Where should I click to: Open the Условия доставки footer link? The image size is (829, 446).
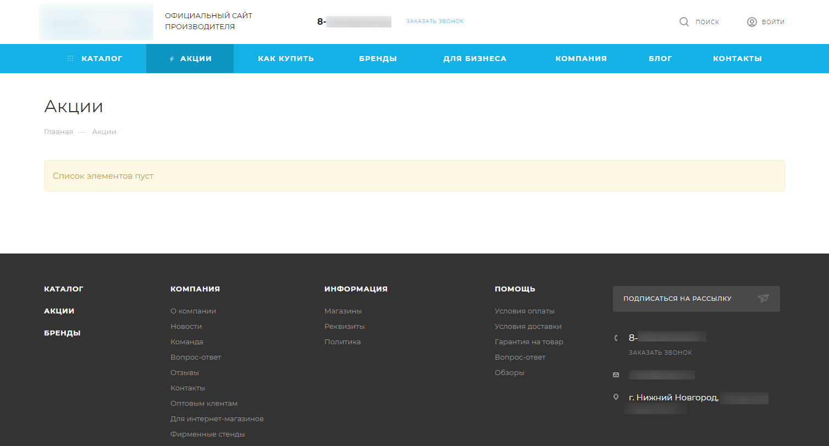pyautogui.click(x=528, y=327)
